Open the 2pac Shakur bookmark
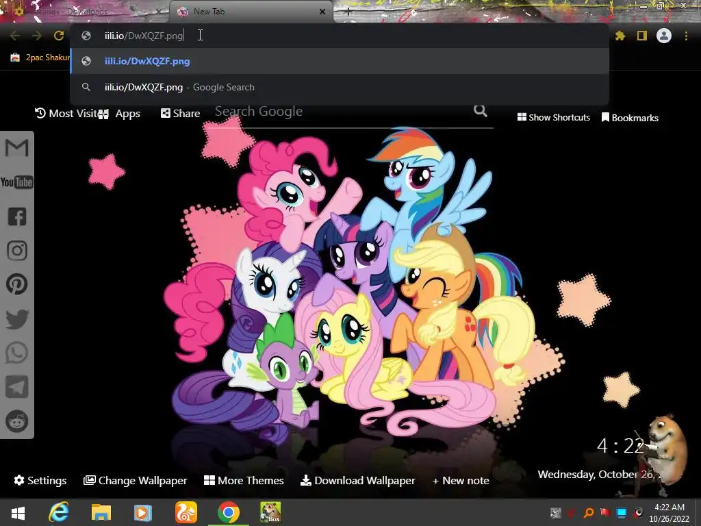701x526 pixels. coord(40,58)
